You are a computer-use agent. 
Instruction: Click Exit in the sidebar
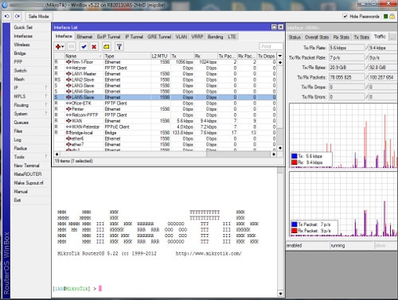coord(18,201)
